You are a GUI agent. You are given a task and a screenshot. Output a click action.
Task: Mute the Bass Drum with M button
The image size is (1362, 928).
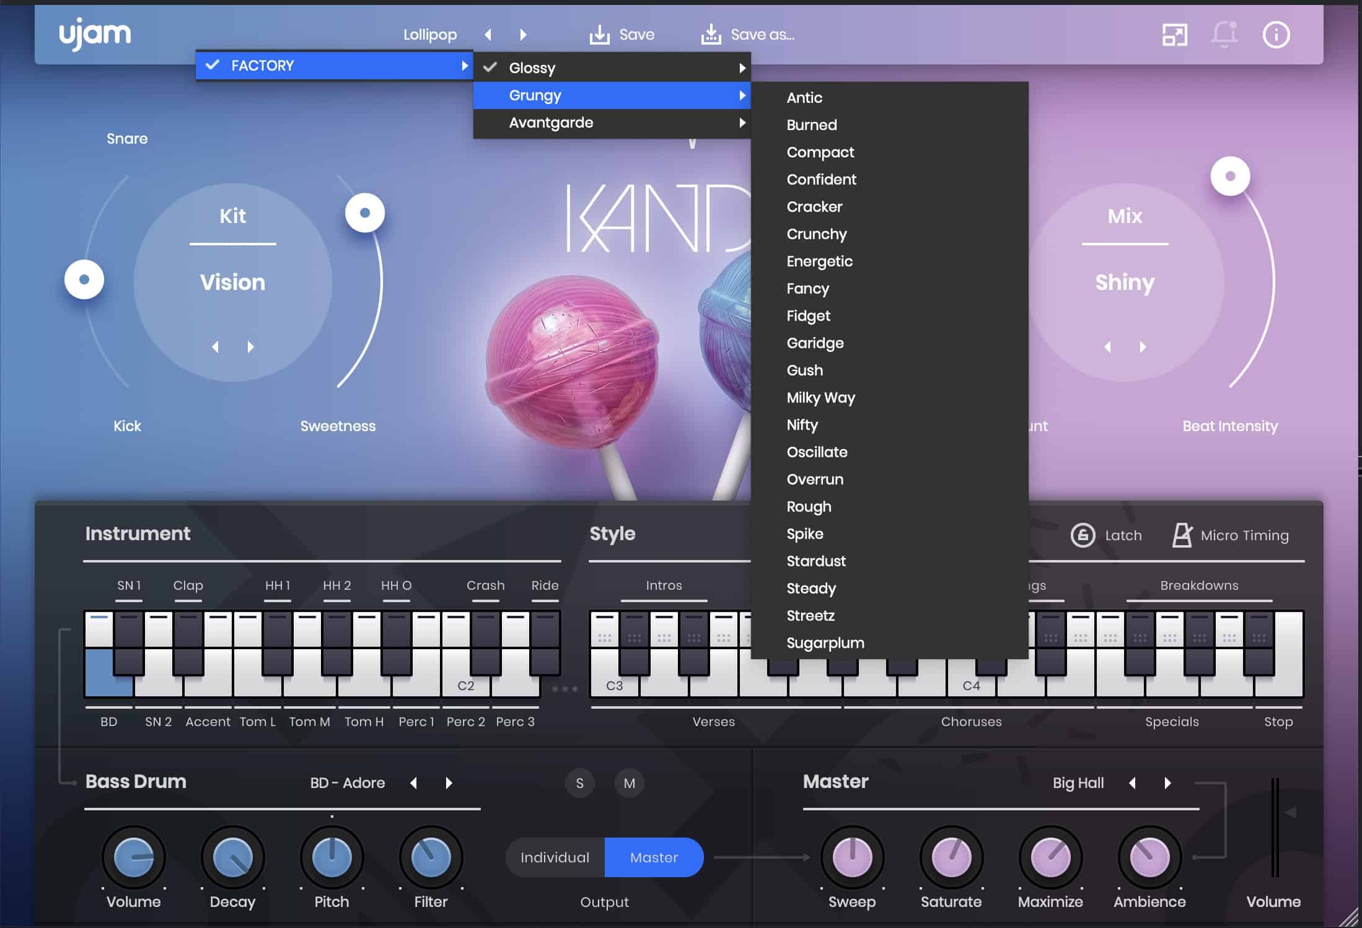pos(629,783)
